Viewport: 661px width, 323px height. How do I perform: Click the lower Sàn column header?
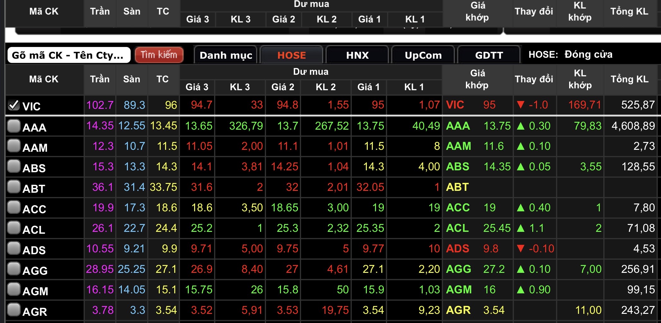pyautogui.click(x=132, y=79)
